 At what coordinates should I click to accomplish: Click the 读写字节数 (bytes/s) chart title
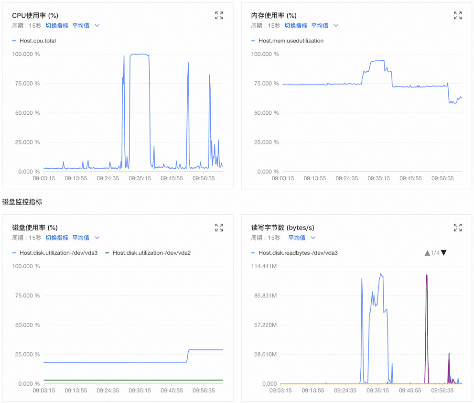click(283, 228)
